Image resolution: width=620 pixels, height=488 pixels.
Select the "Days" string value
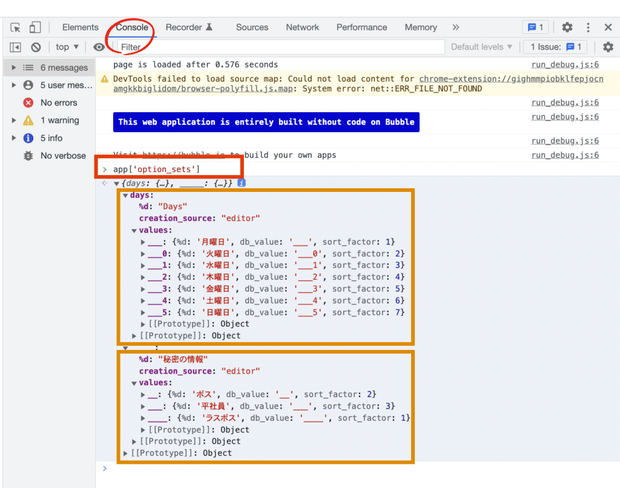[x=173, y=206]
